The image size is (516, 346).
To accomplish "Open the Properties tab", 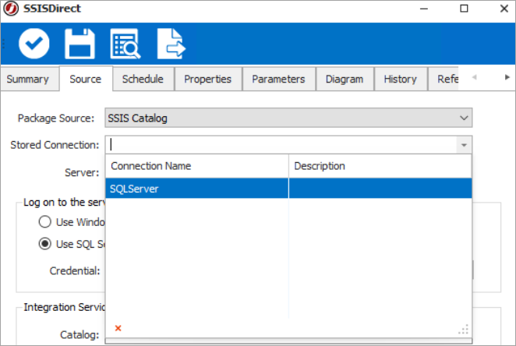I will point(207,79).
